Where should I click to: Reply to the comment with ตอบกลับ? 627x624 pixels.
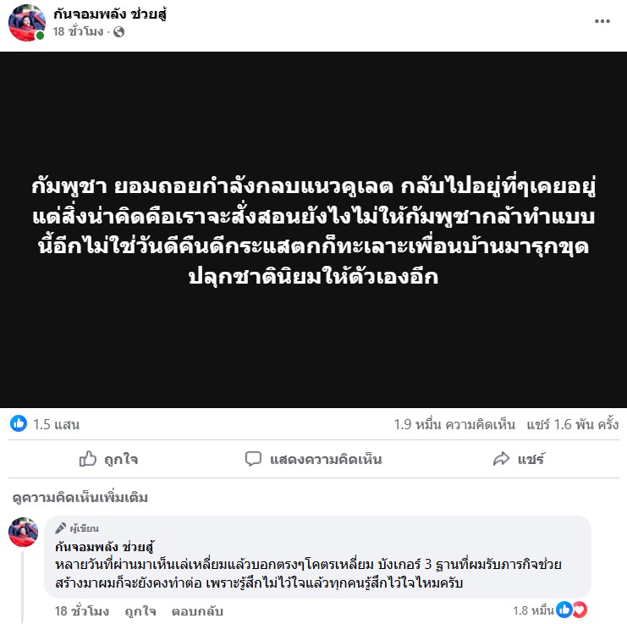197,610
